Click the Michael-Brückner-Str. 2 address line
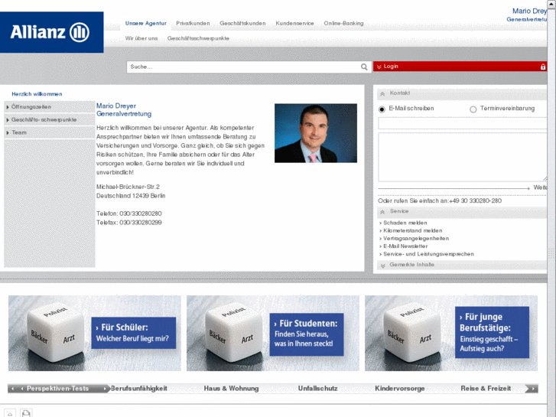 click(128, 187)
